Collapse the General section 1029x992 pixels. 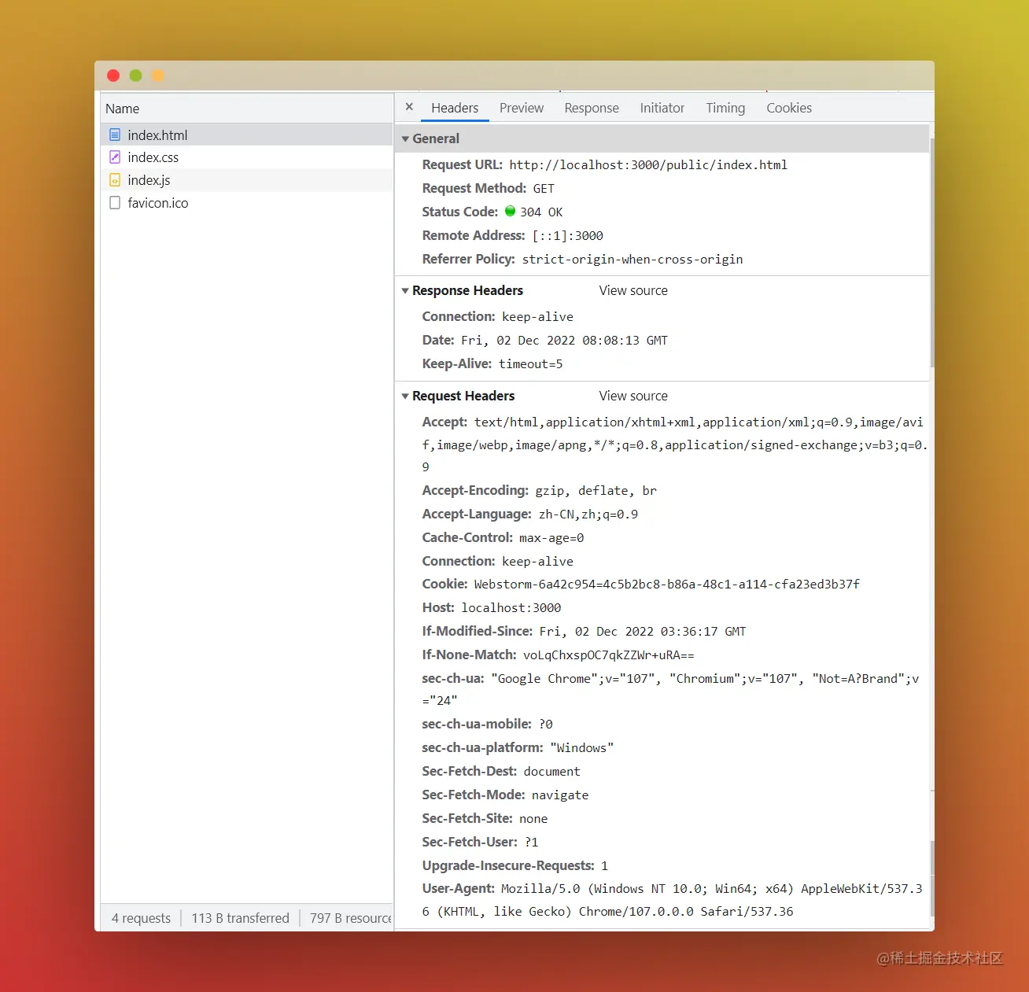click(405, 138)
